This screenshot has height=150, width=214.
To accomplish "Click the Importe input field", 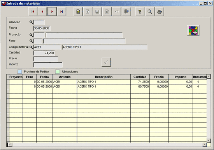I will click(x=48, y=65).
